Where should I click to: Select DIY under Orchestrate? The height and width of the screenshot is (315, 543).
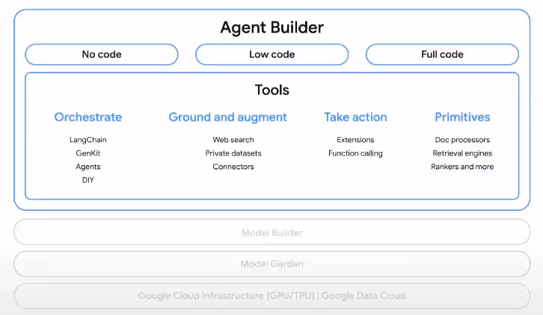coord(88,180)
